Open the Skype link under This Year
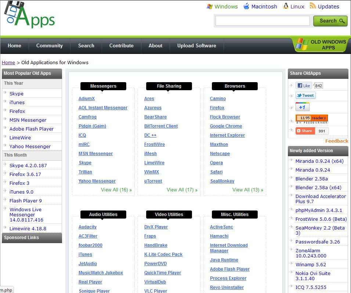 click(x=16, y=94)
